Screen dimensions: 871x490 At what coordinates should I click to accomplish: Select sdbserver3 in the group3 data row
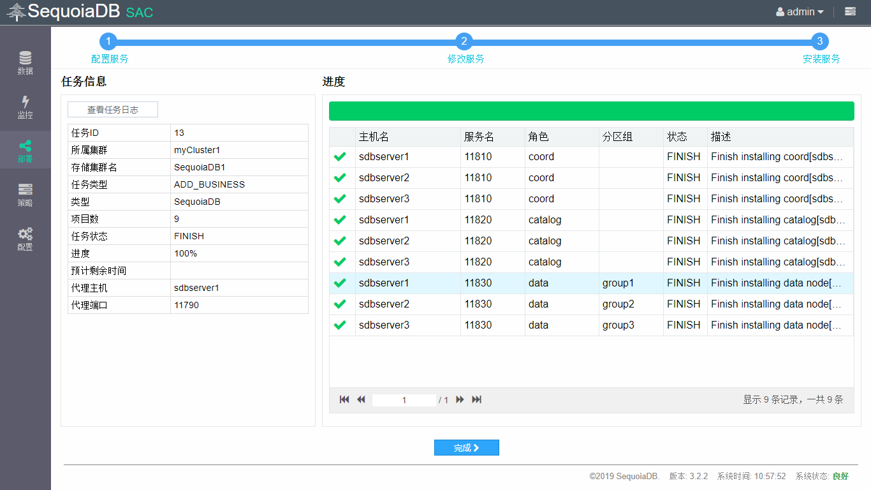point(384,325)
